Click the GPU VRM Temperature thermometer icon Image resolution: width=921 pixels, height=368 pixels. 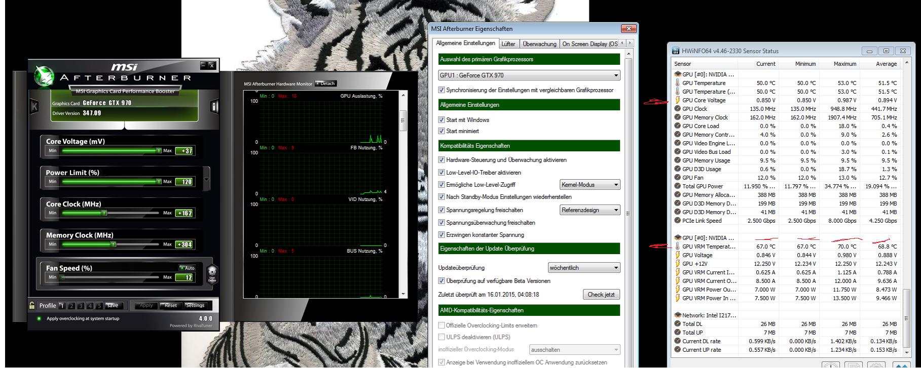[x=678, y=247]
